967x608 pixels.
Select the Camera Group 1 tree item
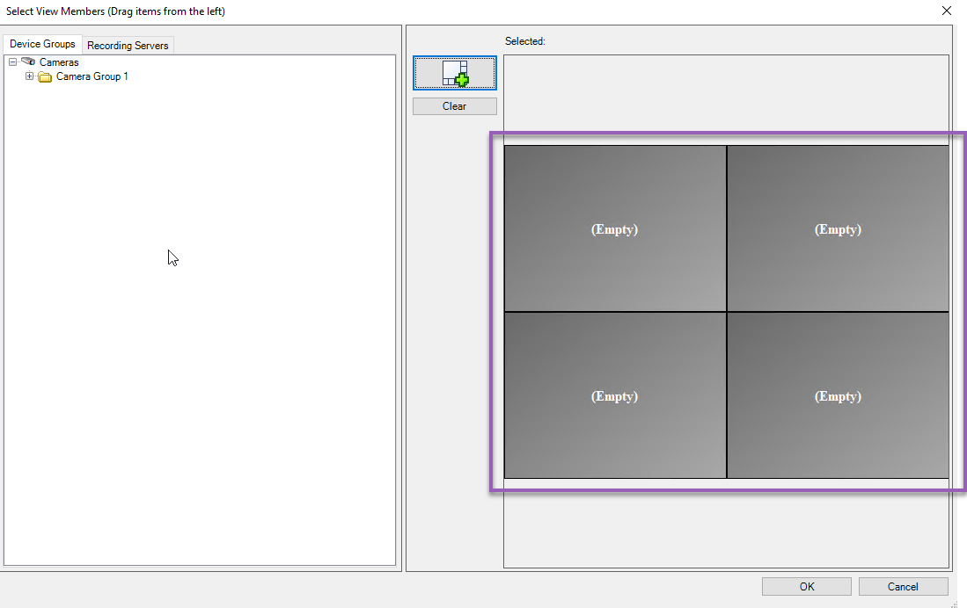(92, 76)
